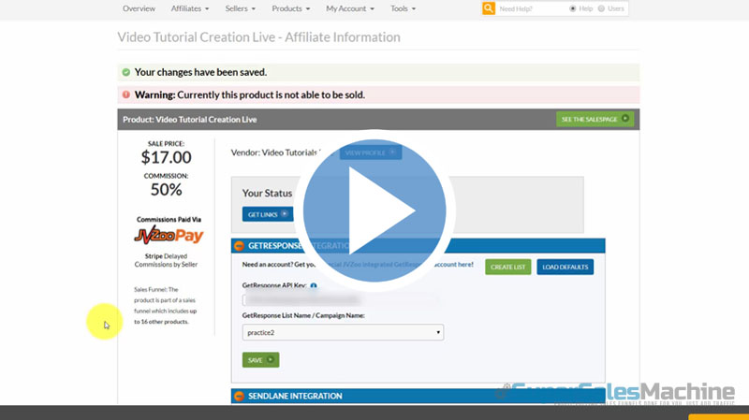Click the green Create List button
The width and height of the screenshot is (749, 420).
tap(508, 267)
